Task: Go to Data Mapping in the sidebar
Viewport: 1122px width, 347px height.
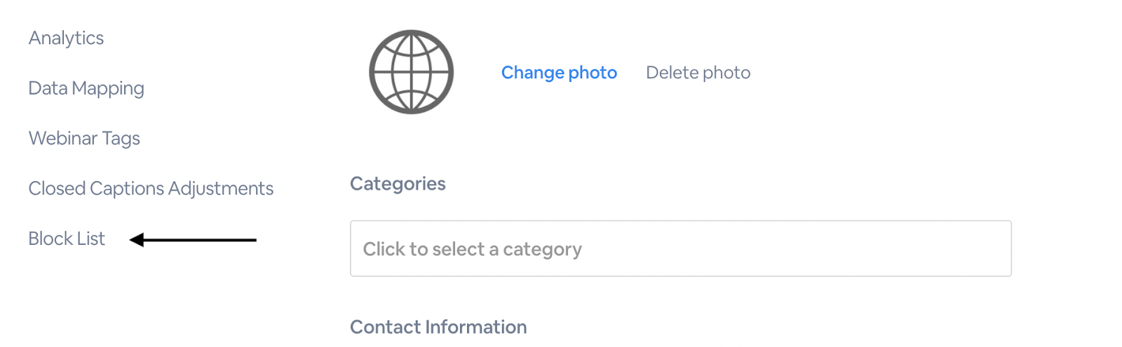Action: pyautogui.click(x=86, y=88)
